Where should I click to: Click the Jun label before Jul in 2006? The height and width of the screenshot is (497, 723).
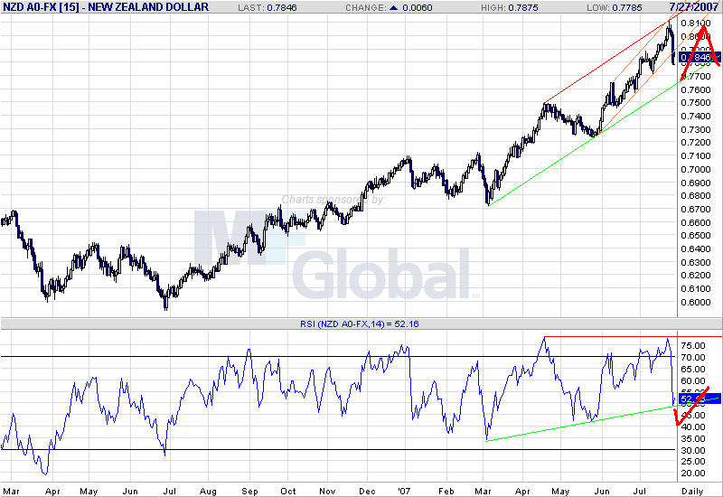[130, 492]
